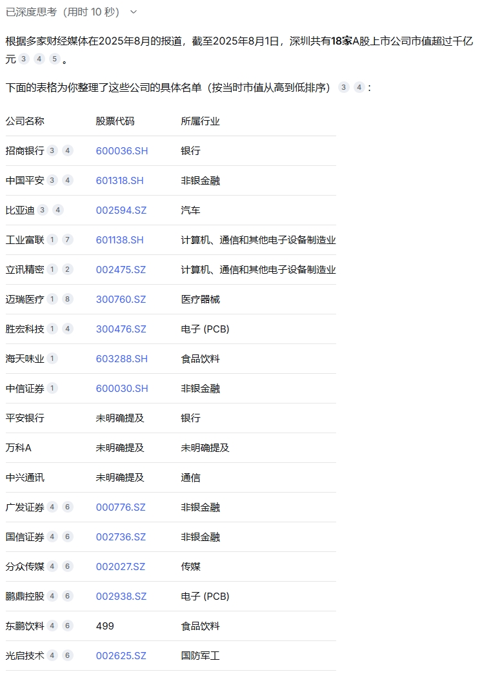Select the 499 code cell for 东鹏饮料
482x674 pixels.
[105, 626]
